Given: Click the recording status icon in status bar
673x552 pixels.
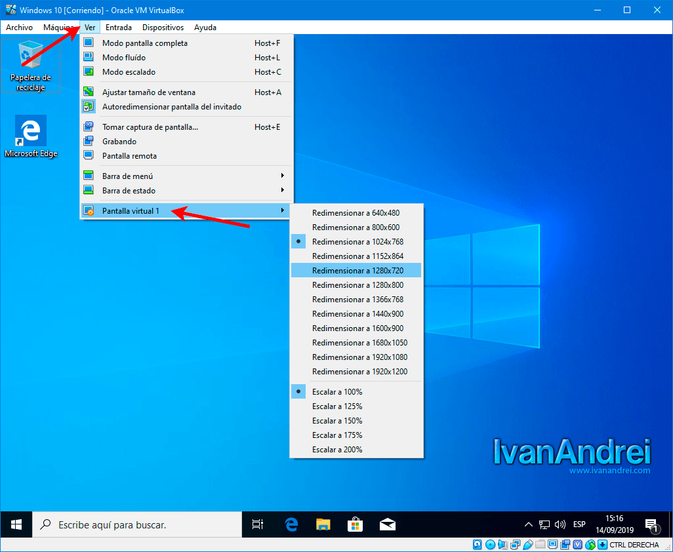Looking at the screenshot, I should 565,545.
